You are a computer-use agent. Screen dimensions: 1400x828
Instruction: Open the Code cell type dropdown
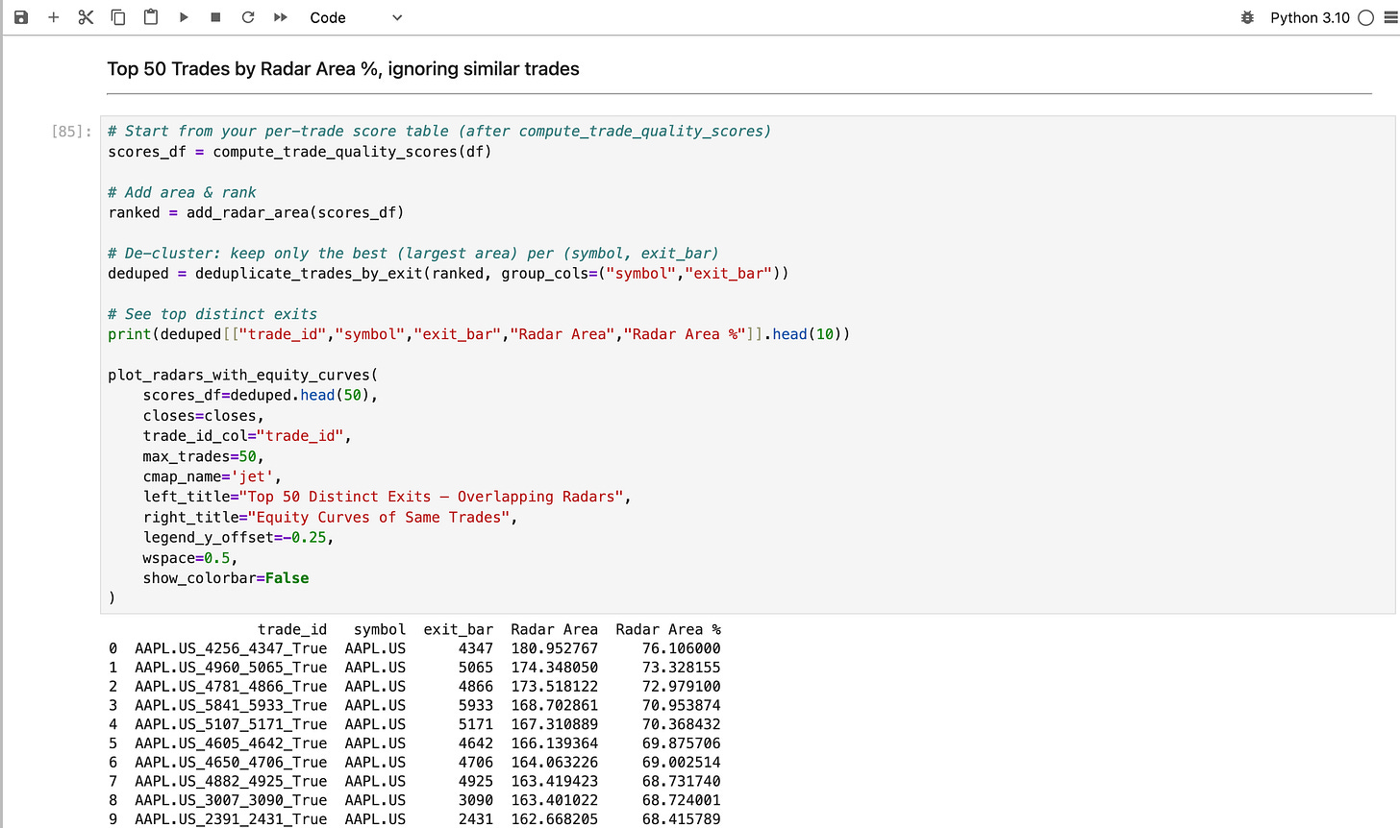coord(356,17)
